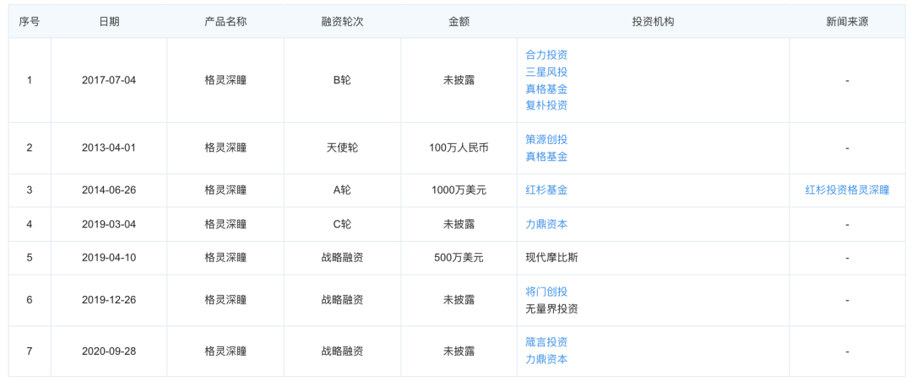Select the date 2020-09-28
Image resolution: width=912 pixels, height=386 pixels.
point(109,351)
